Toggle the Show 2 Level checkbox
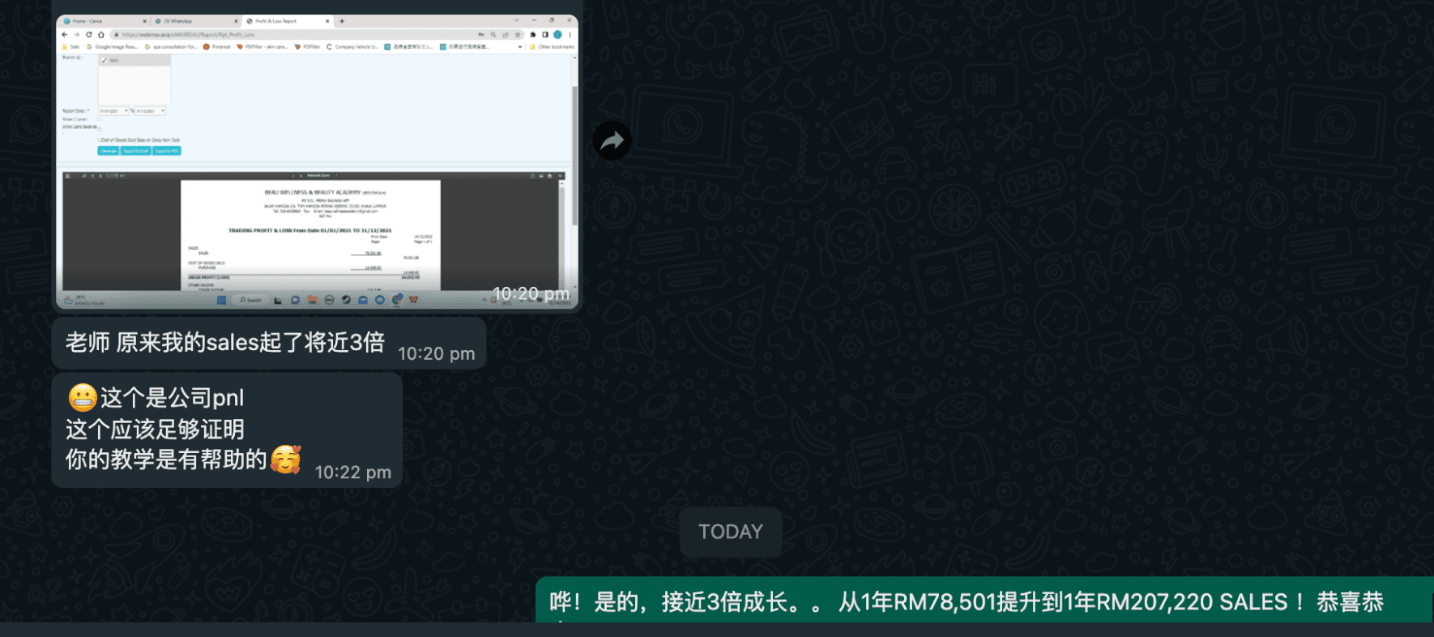Viewport: 1434px width, 637px height. click(100, 119)
